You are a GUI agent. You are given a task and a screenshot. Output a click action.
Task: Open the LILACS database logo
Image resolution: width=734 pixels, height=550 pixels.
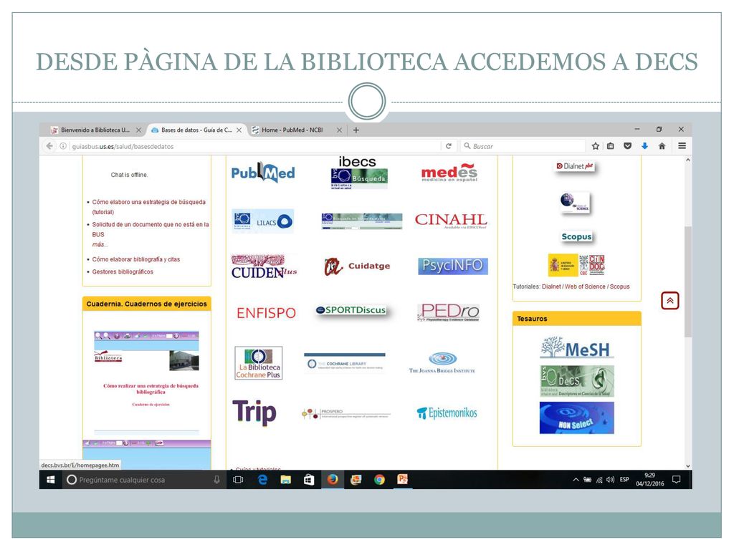[x=262, y=221]
